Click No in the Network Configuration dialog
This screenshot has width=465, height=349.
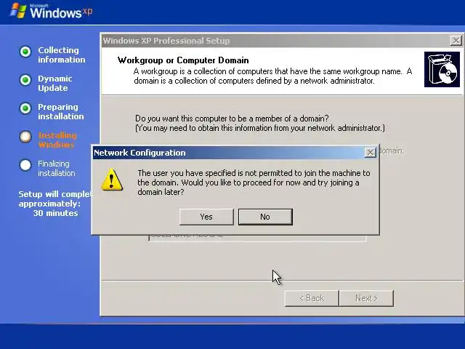pyautogui.click(x=265, y=217)
